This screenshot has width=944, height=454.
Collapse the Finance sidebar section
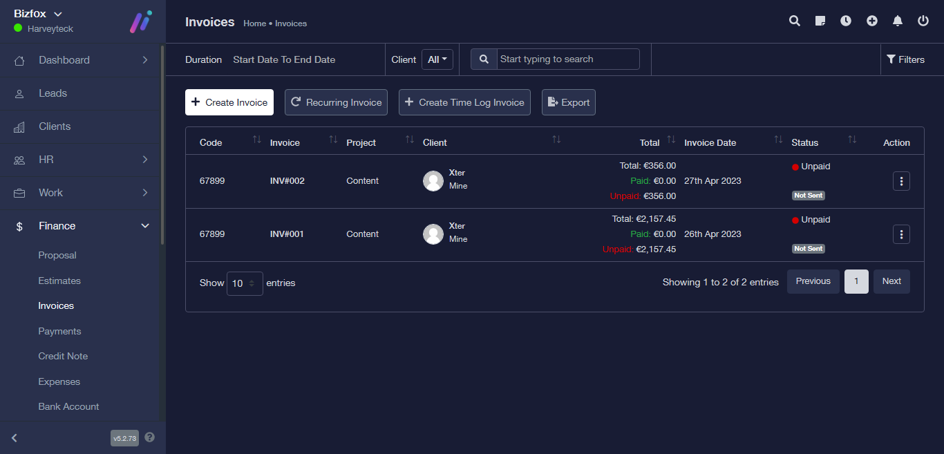click(x=145, y=226)
